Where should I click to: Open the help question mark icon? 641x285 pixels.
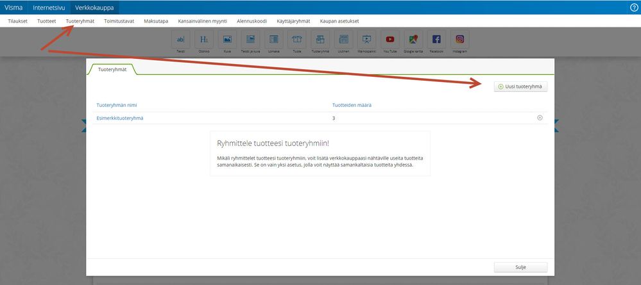tap(634, 7)
